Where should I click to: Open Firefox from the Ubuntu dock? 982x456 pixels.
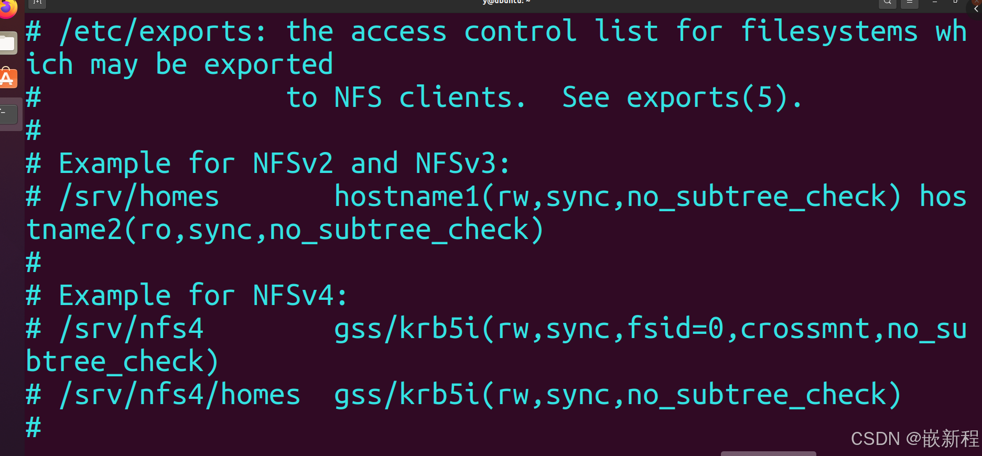pos(7,8)
